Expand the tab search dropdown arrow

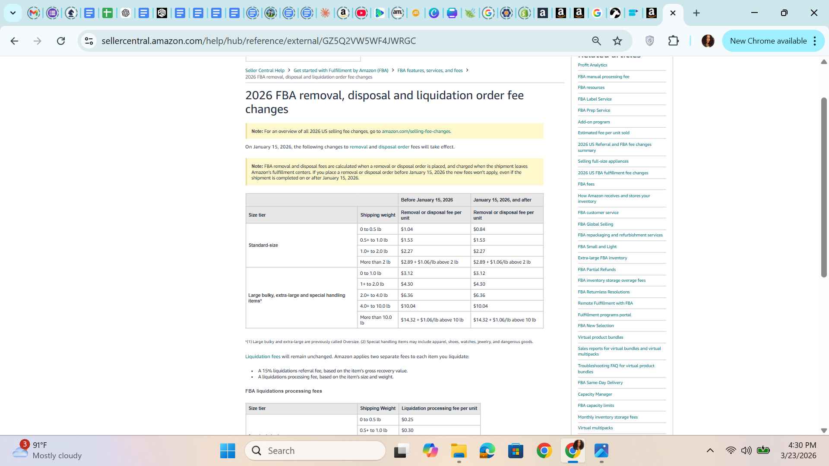(13, 13)
